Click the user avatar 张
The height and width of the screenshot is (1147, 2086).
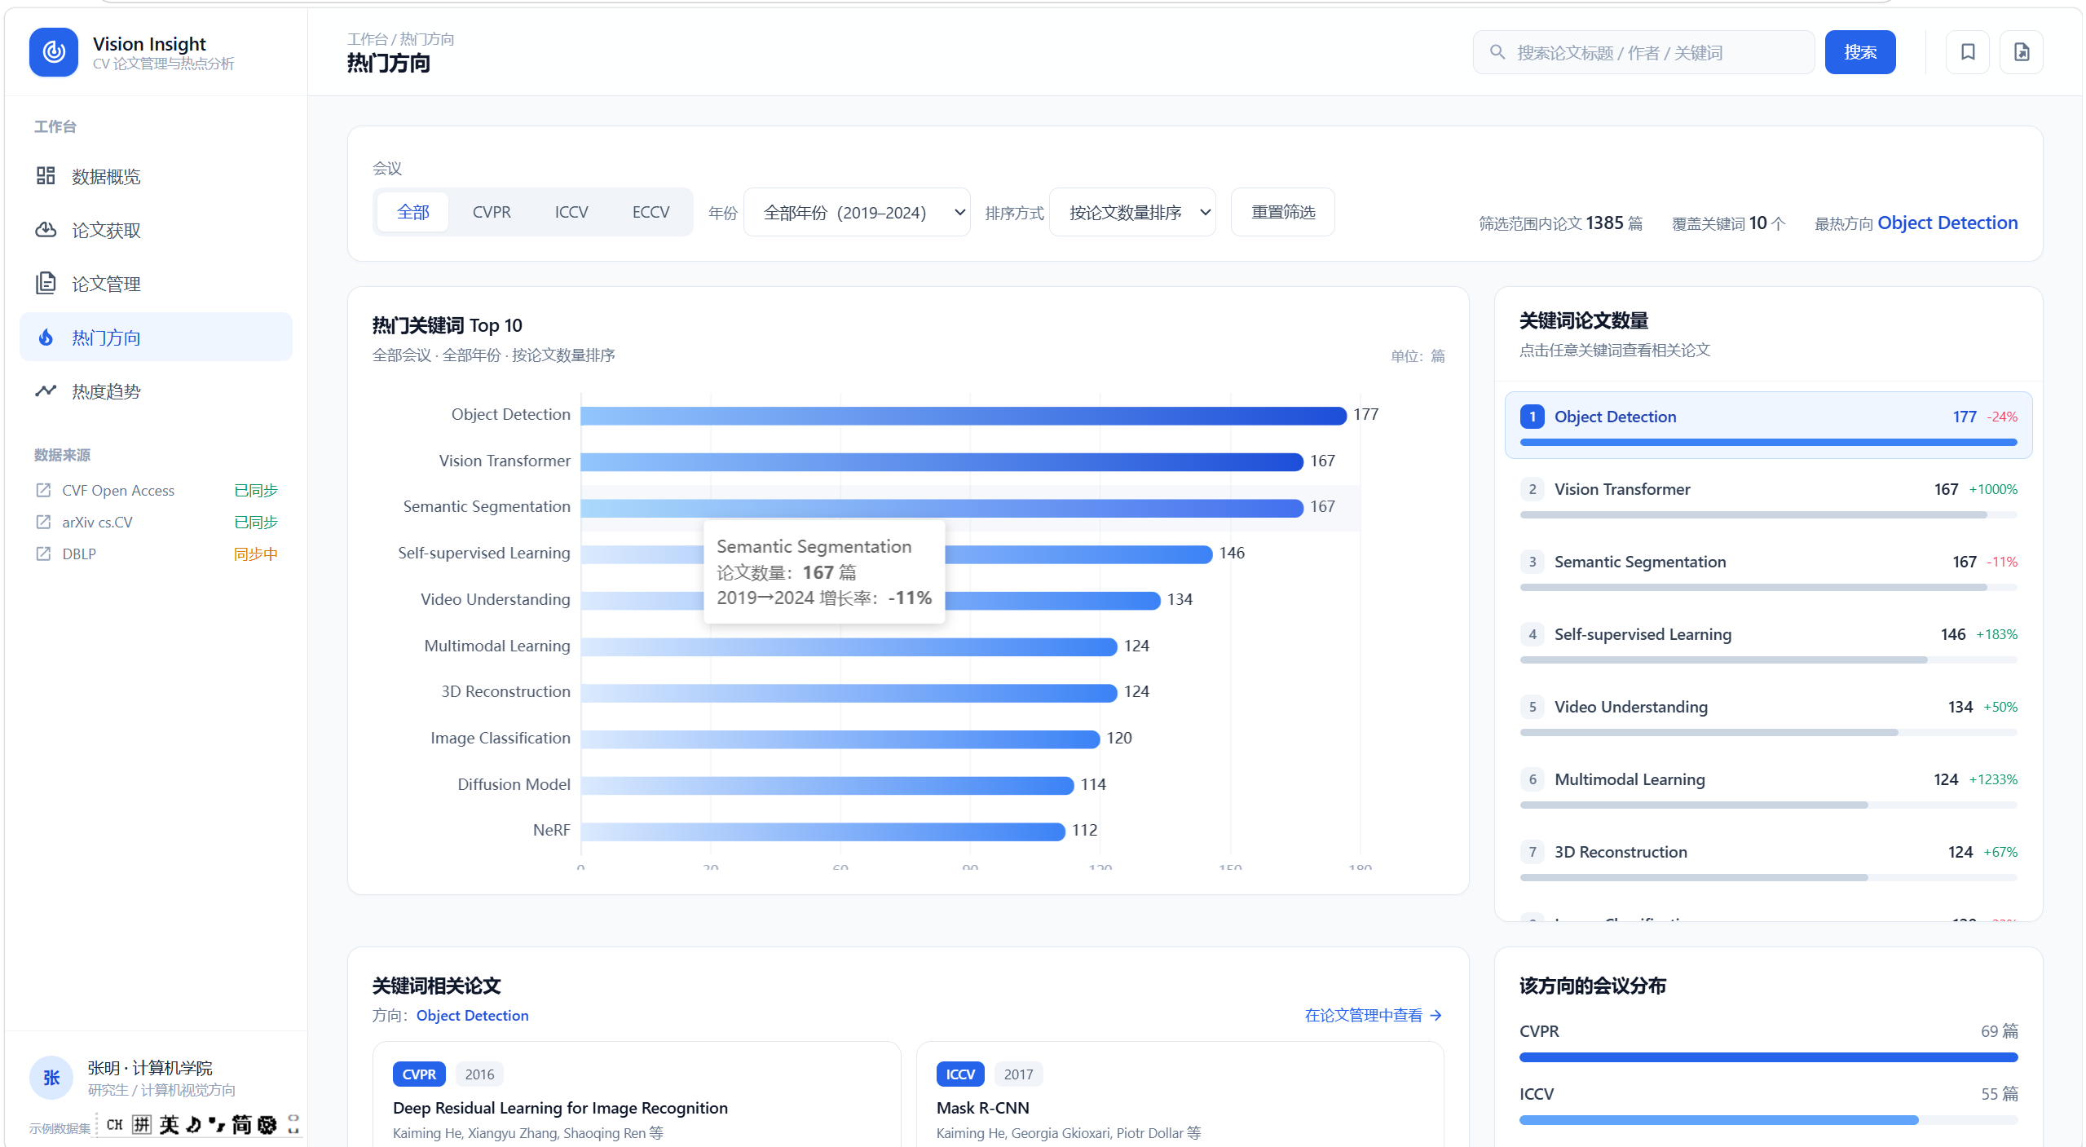51,1078
